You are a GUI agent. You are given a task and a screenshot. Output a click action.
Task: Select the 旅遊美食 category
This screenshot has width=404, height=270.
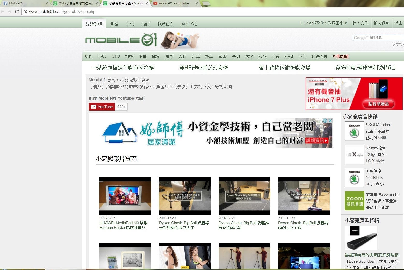[x=320, y=56]
